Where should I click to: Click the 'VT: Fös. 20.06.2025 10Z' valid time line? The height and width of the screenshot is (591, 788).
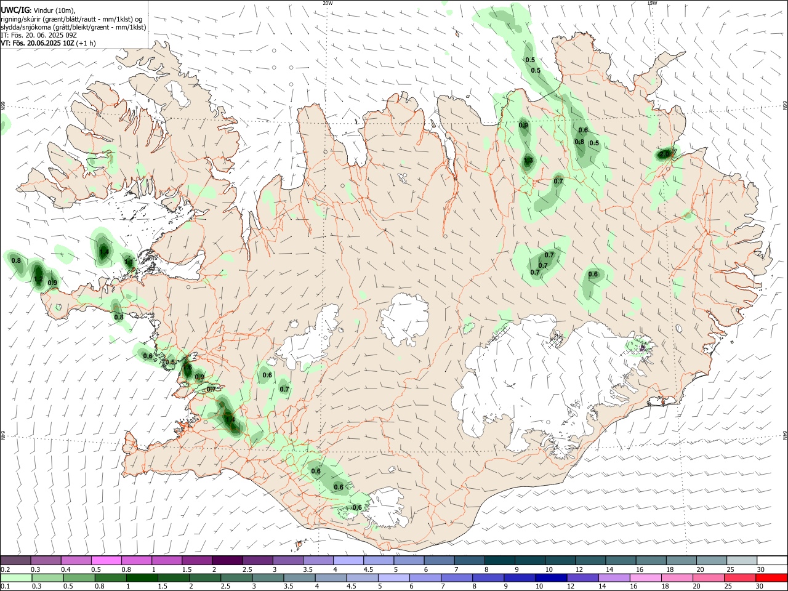pos(38,43)
